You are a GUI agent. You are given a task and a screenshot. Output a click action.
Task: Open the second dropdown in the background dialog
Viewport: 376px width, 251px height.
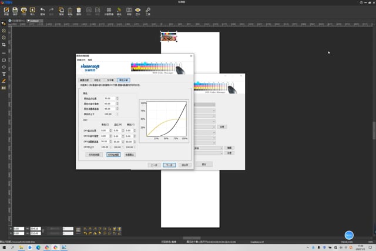(204, 116)
